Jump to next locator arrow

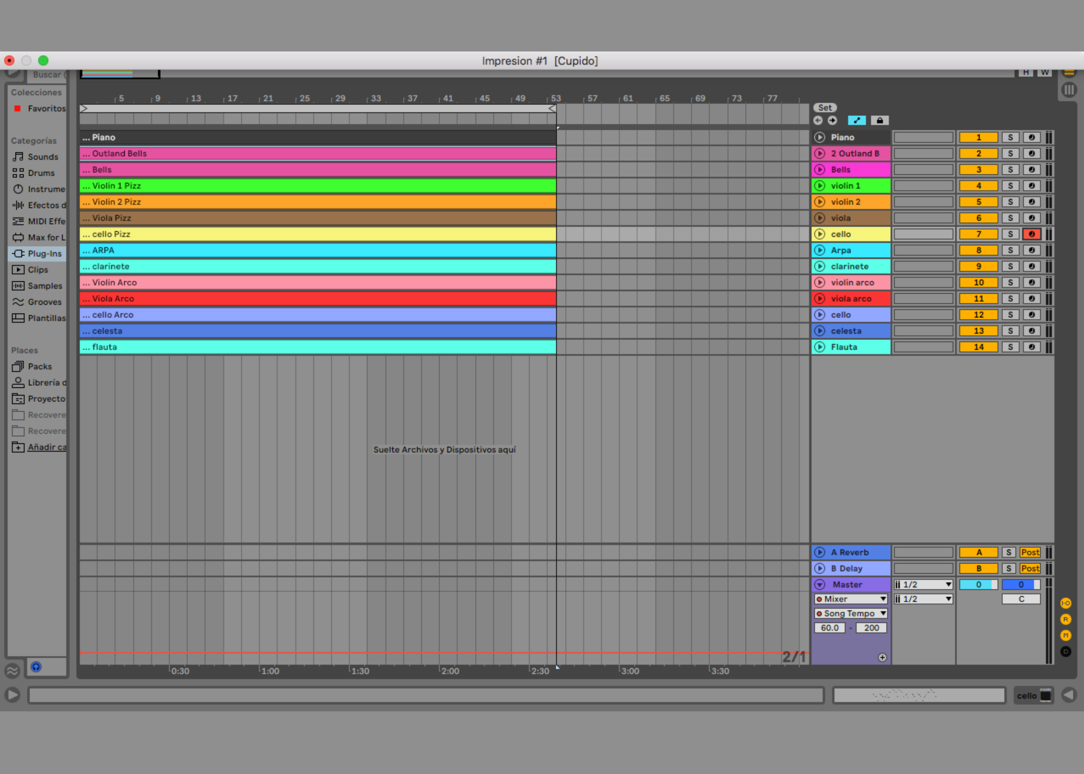832,120
